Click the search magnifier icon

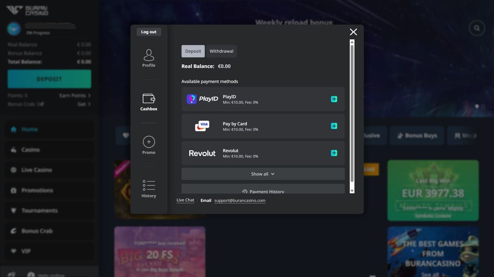477,28
